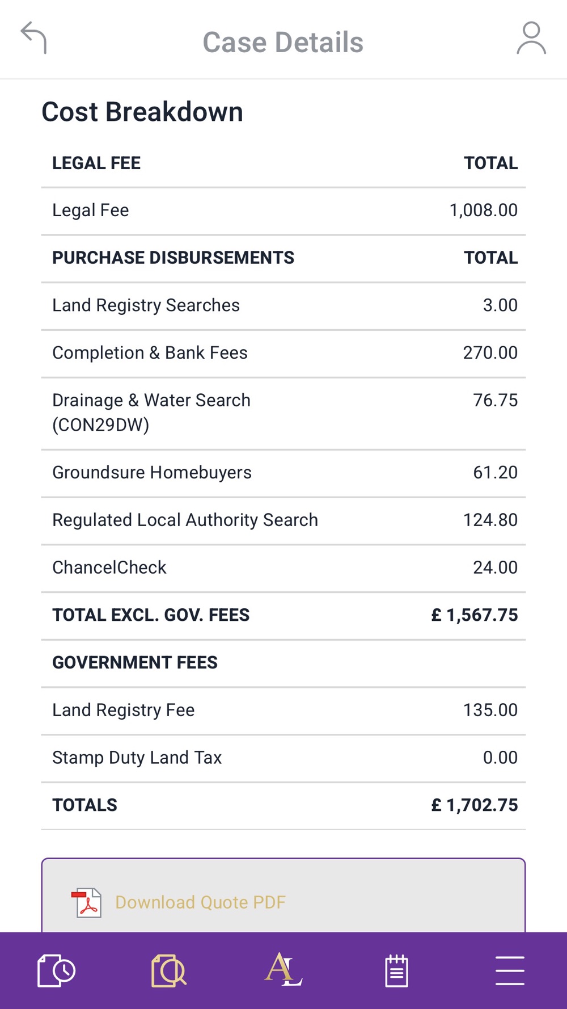Tap the Case Details page title
The image size is (567, 1009).
pyautogui.click(x=283, y=43)
